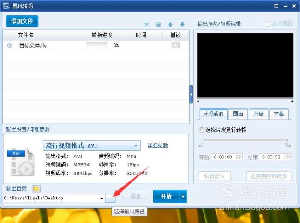Clear the file list with trash icon
Viewport: 300px width, 223px height.
[x=158, y=24]
